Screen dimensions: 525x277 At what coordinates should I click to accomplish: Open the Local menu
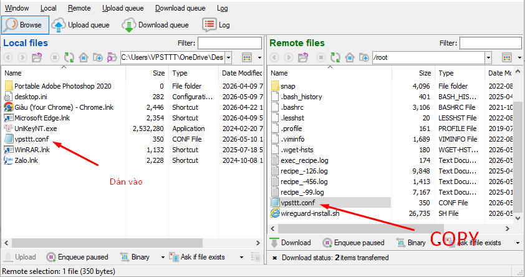(48, 8)
